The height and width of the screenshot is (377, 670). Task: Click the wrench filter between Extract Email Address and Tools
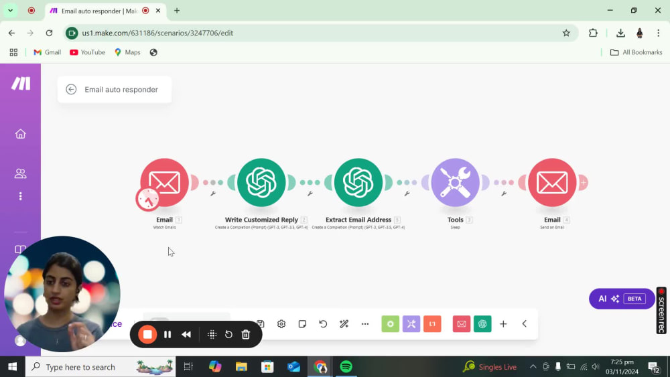pyautogui.click(x=407, y=194)
